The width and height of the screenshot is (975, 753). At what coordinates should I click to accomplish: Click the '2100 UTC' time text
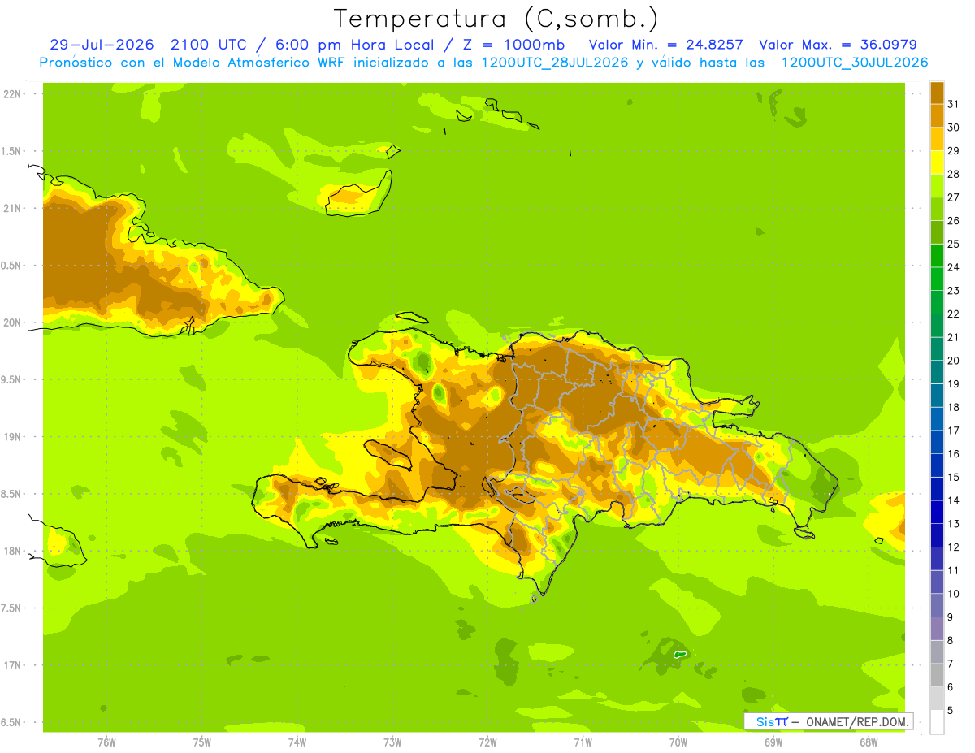tap(208, 45)
